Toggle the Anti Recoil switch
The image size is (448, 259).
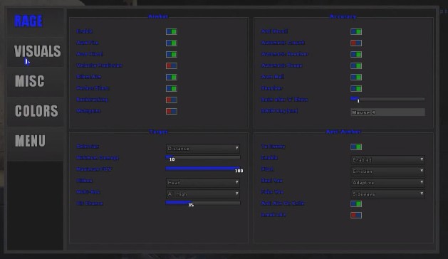tap(356, 32)
